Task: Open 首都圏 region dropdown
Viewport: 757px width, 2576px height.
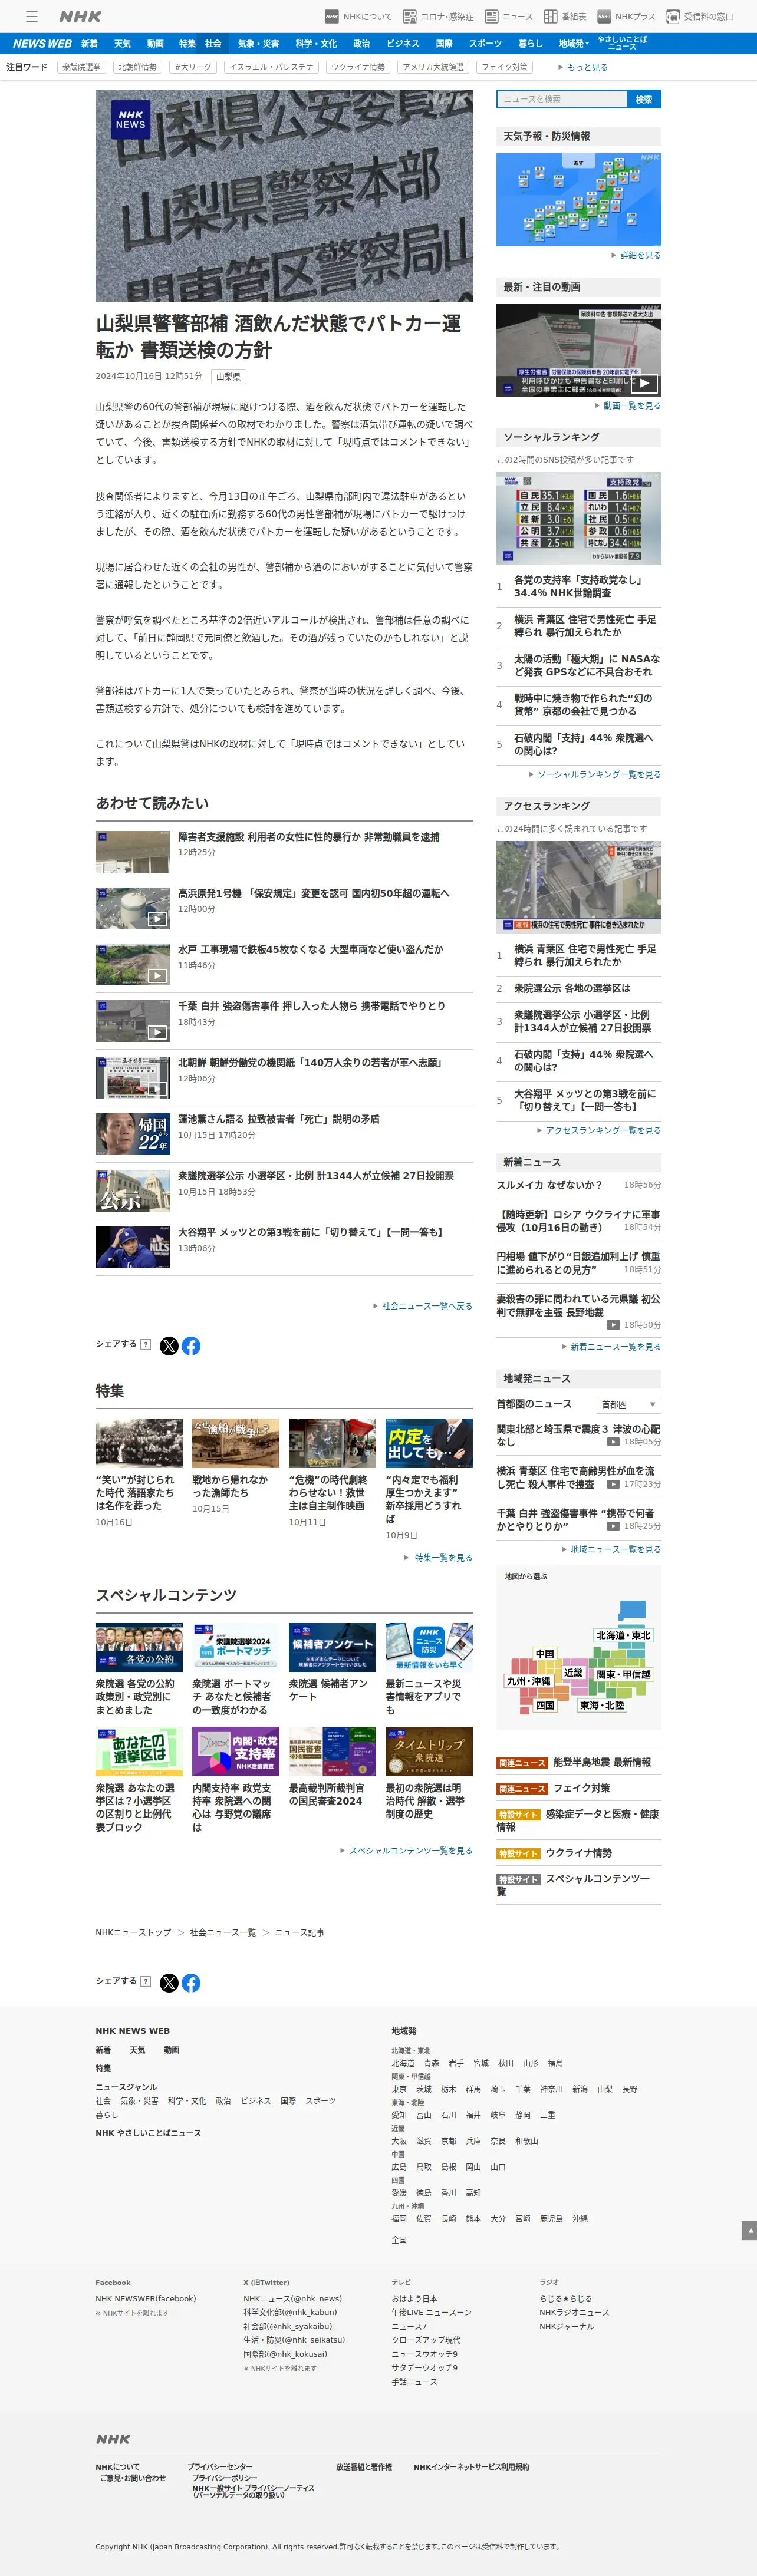Action: (x=628, y=1404)
